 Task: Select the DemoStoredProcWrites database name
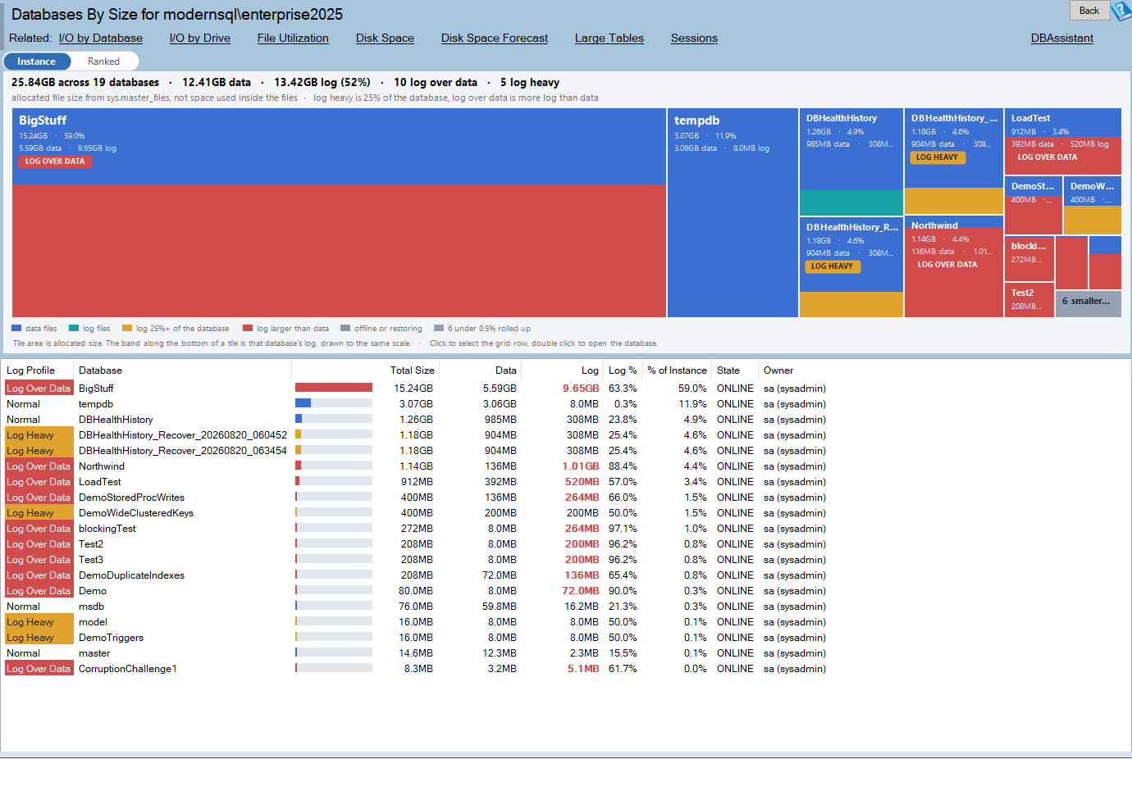tap(131, 498)
